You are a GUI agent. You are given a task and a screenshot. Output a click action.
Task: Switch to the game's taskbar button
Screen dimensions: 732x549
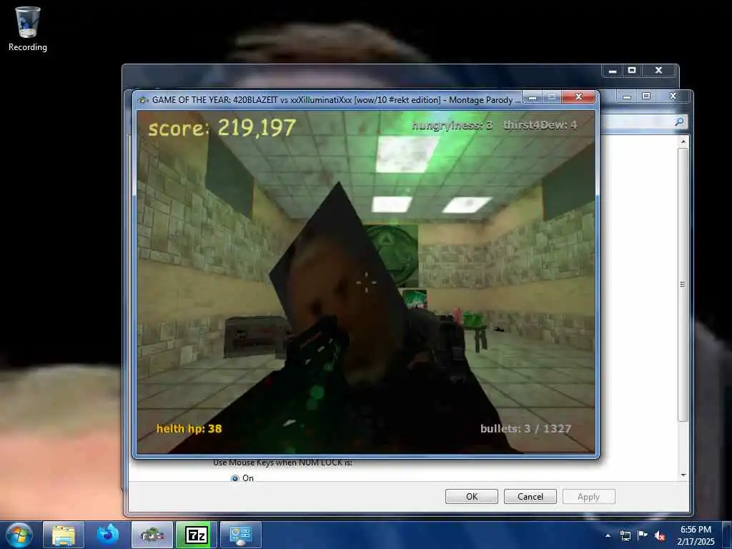(x=152, y=535)
